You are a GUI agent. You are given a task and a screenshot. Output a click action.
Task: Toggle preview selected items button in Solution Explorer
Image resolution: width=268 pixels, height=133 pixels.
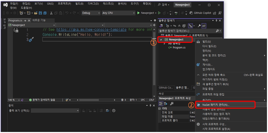click(x=204, y=26)
